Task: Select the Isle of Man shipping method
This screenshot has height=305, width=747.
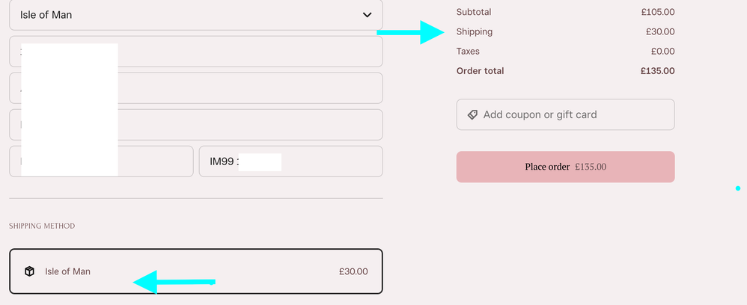Action: pyautogui.click(x=196, y=271)
